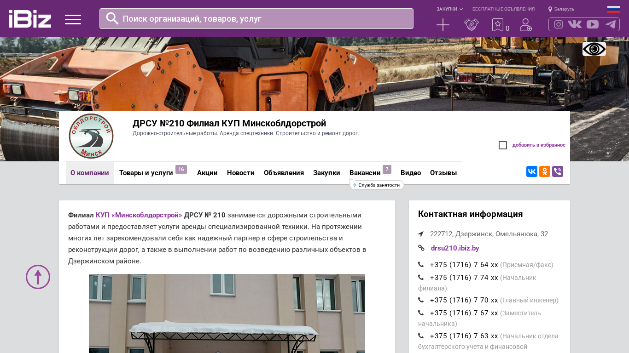The width and height of the screenshot is (629, 353).
Task: Choose region Беларусь selector
Action: [561, 9]
